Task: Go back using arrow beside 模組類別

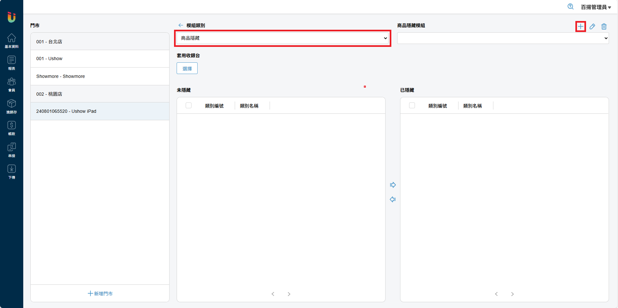Action: click(x=180, y=25)
